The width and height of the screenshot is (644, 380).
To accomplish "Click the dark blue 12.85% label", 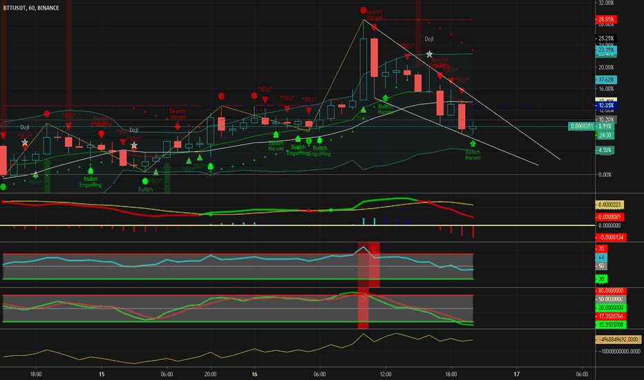I will [x=606, y=106].
